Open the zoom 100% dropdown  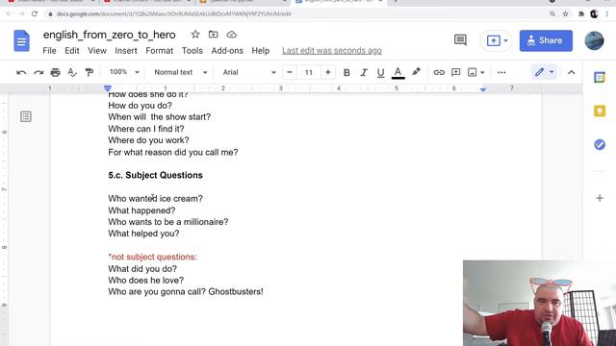click(124, 72)
